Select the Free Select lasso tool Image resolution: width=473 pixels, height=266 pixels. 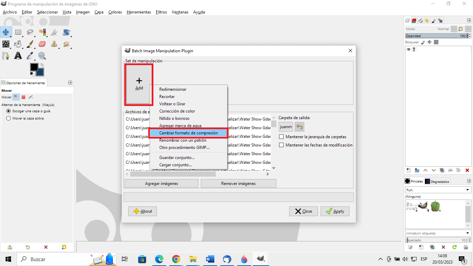click(x=30, y=33)
